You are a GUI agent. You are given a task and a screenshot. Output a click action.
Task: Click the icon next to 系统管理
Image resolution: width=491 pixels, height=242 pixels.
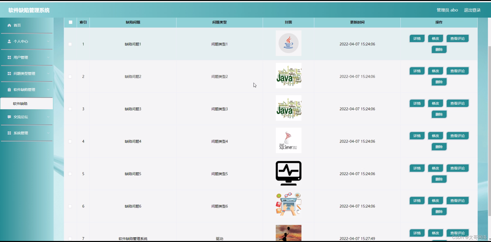tap(9, 133)
